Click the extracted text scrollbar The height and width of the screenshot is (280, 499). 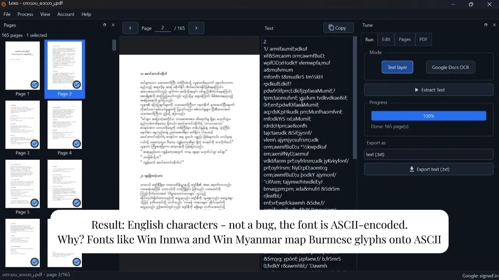355,98
